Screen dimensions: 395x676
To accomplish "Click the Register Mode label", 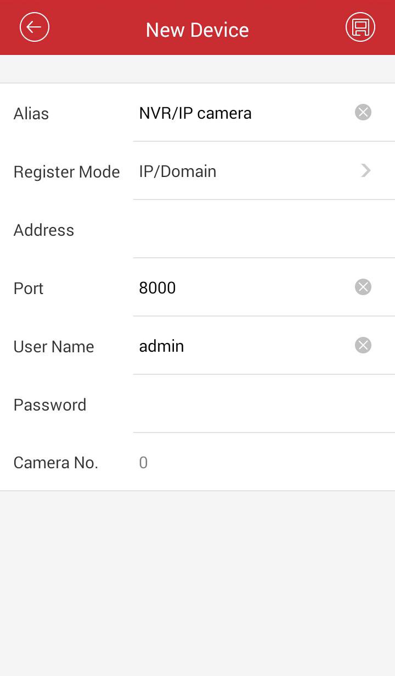I will click(66, 172).
